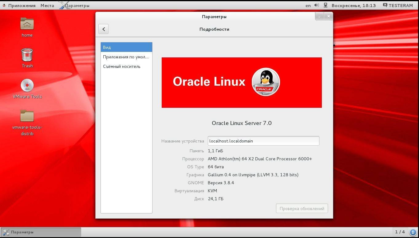Click the network connection icon in top panel
The width and height of the screenshot is (419, 238).
pyautogui.click(x=326, y=5)
